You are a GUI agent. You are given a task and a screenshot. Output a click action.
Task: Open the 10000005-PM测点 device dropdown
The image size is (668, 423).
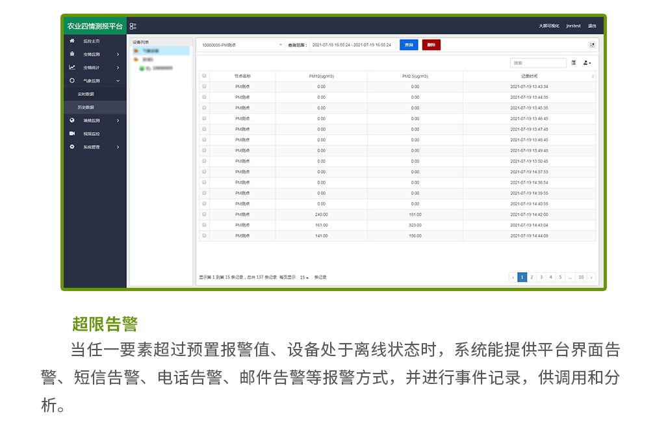click(240, 45)
